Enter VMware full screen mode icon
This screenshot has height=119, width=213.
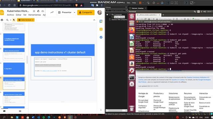[176, 3]
